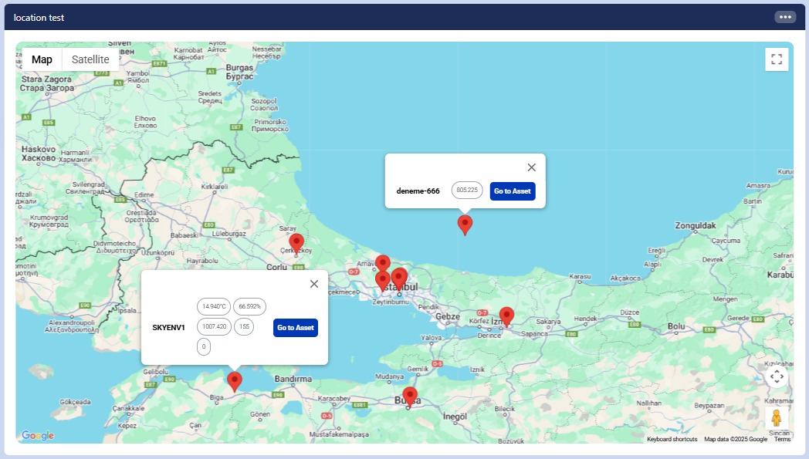This screenshot has height=459, width=809.
Task: Open the map Terms link
Action: click(782, 439)
